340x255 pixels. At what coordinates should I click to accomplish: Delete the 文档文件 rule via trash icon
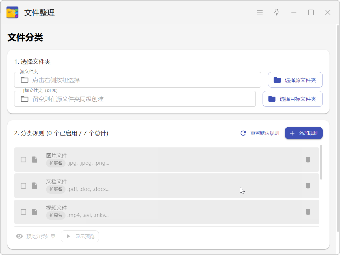point(308,186)
